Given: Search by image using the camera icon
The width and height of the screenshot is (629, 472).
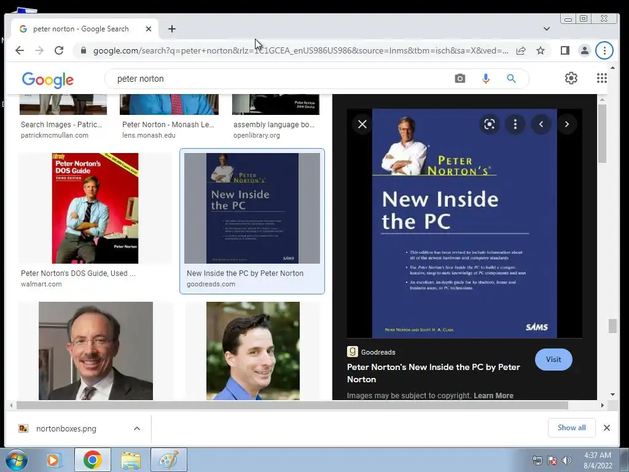Looking at the screenshot, I should [x=459, y=79].
